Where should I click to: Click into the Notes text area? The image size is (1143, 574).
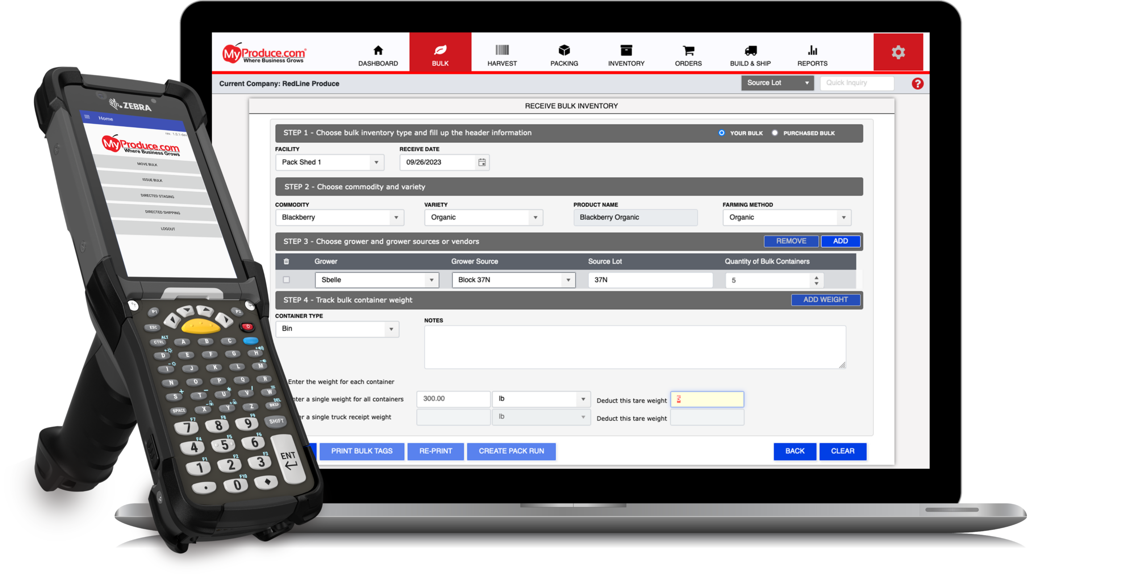click(634, 347)
